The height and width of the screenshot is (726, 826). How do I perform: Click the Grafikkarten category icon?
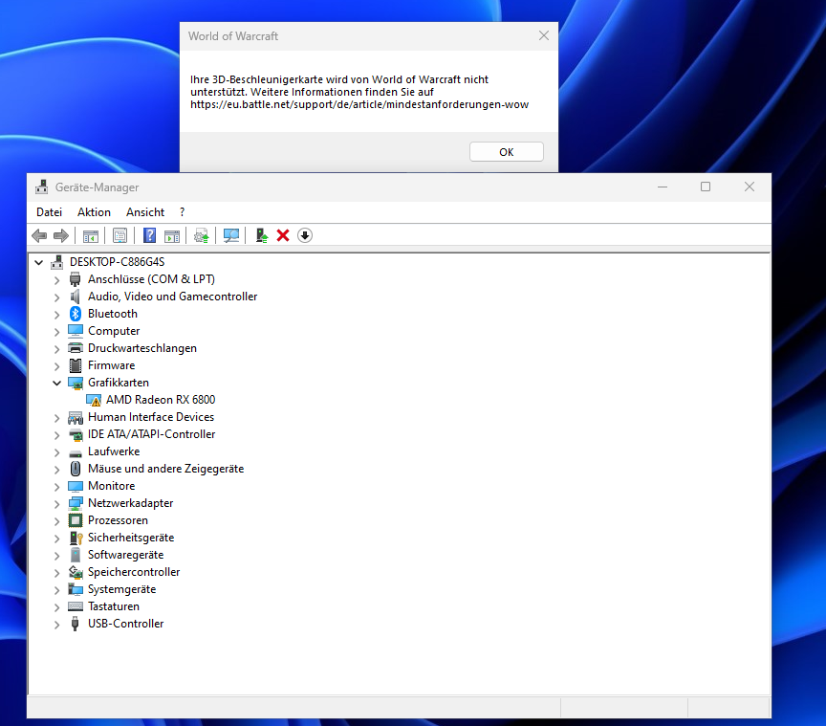pyautogui.click(x=76, y=383)
